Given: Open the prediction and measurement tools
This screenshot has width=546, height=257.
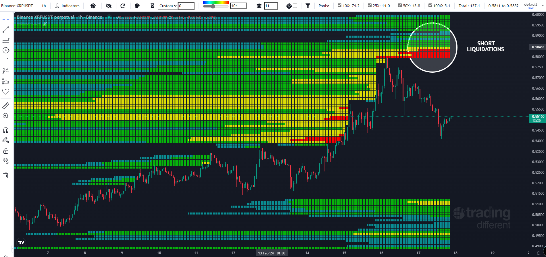Looking at the screenshot, I should 6,81.
